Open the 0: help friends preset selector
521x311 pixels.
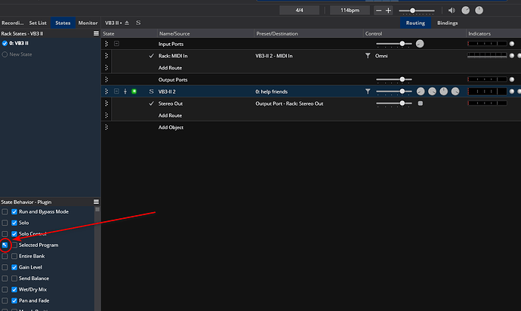(x=272, y=91)
